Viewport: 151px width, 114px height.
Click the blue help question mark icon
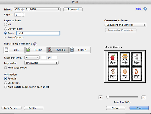[145, 9]
